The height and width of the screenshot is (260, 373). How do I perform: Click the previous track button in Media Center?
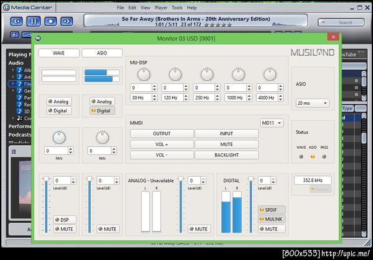click(x=17, y=21)
